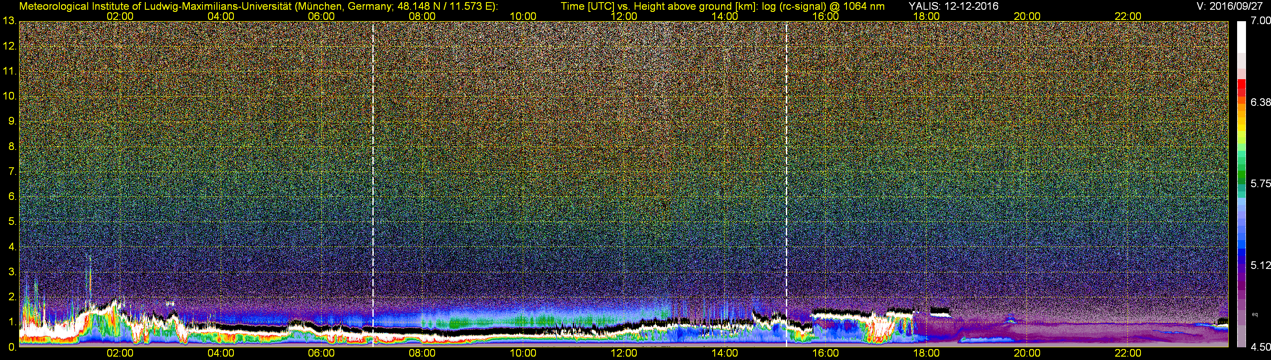Click the 08:00 label on the top time axis

[x=422, y=16]
